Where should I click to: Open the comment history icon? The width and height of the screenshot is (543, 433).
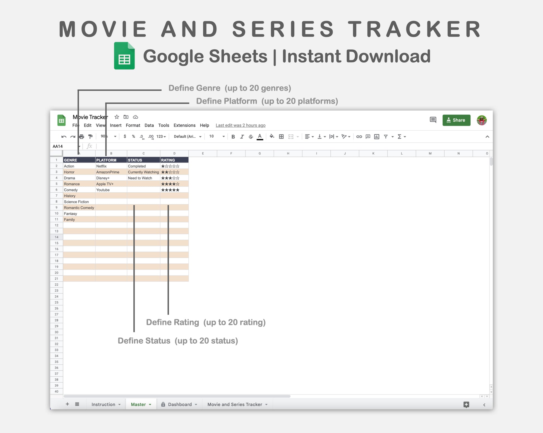[x=433, y=120]
